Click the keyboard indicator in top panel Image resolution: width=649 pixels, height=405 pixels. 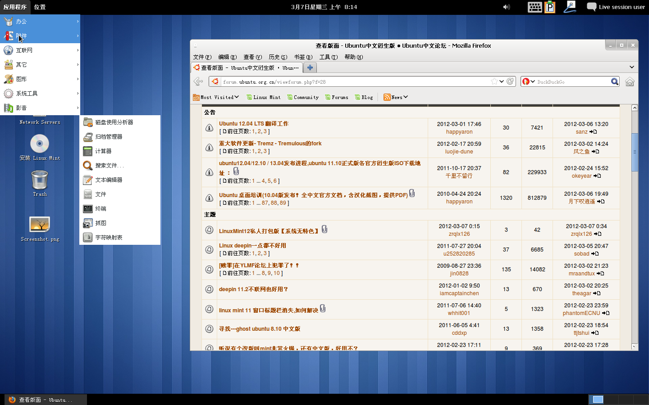[535, 7]
